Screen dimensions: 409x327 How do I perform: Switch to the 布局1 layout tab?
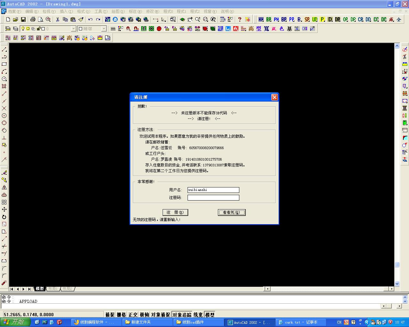(53, 289)
